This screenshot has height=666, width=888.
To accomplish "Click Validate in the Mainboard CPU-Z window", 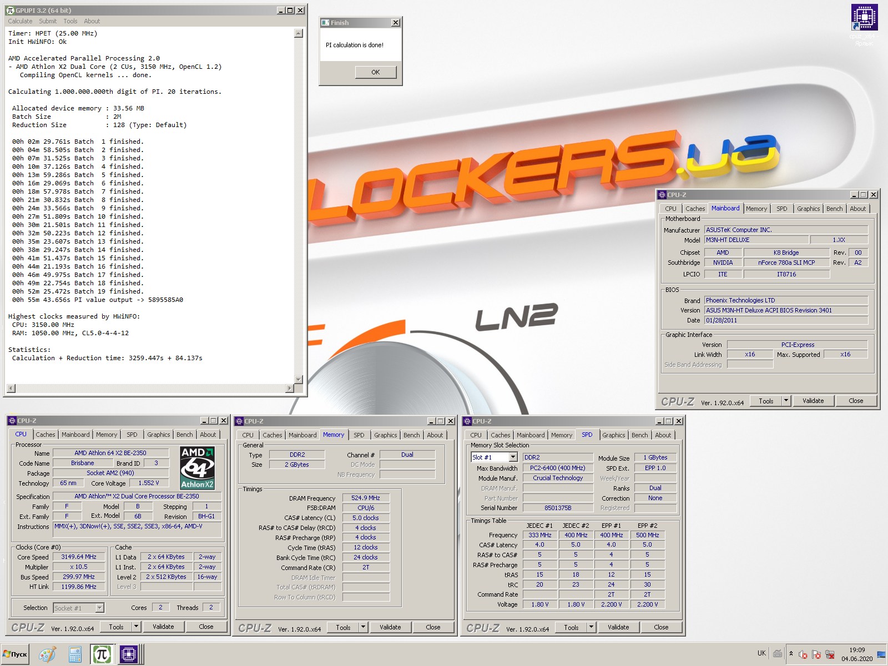I will 813,401.
